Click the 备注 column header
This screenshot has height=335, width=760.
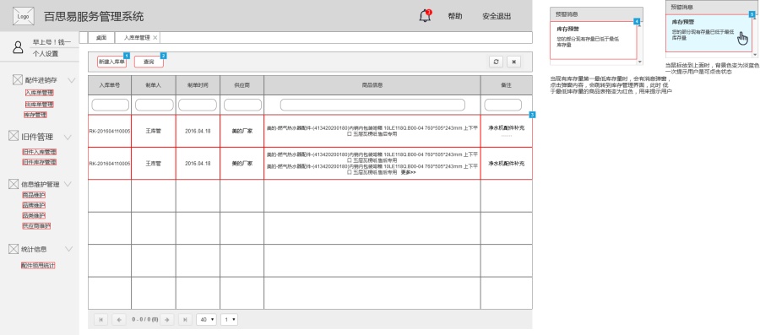(x=506, y=85)
